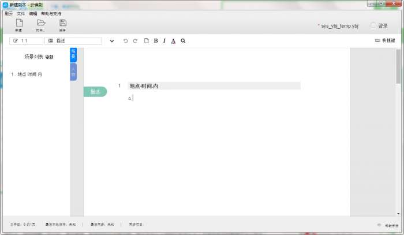The image size is (404, 235).
Task: Minimize the script editor window
Action: 372,4
